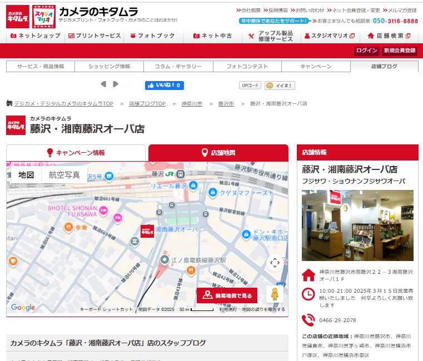Select ショッピング情報 tab
Image resolution: width=423 pixels, height=361 pixels.
point(110,66)
